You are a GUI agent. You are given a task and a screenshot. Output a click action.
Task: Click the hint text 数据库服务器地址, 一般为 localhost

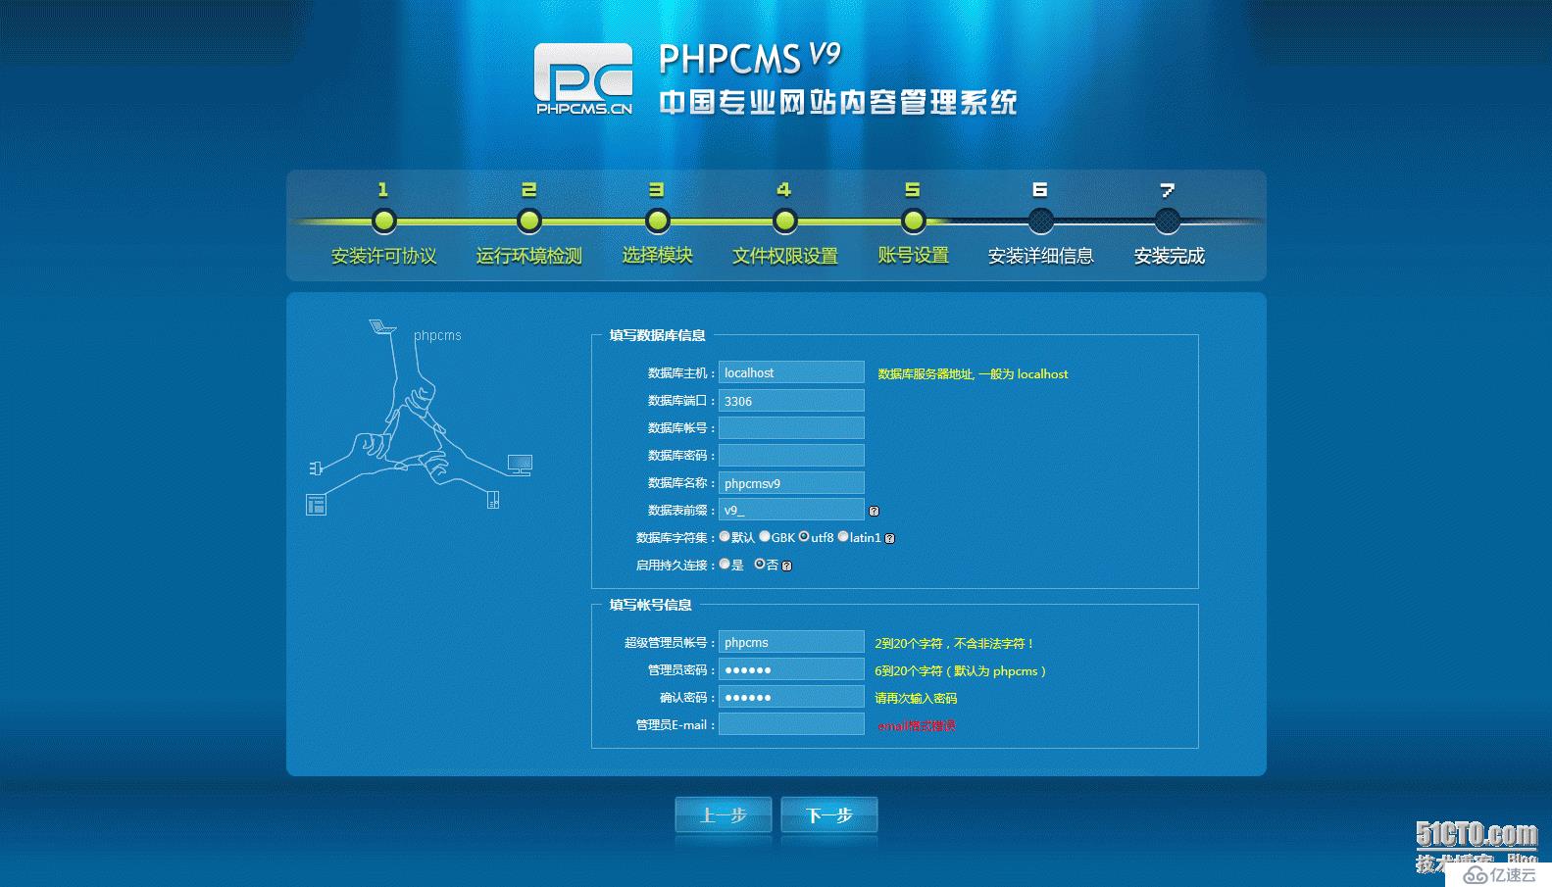[x=973, y=374]
